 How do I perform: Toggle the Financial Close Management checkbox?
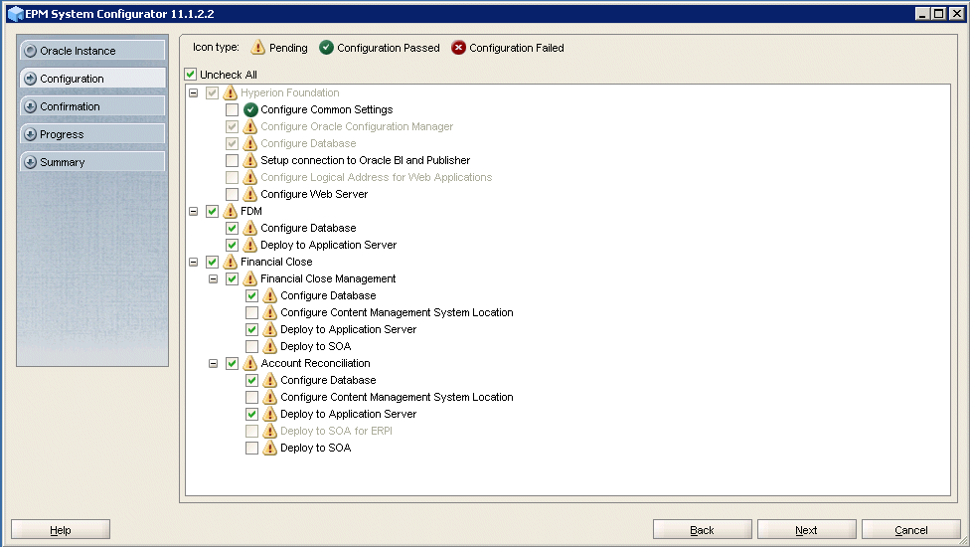pyautogui.click(x=232, y=278)
